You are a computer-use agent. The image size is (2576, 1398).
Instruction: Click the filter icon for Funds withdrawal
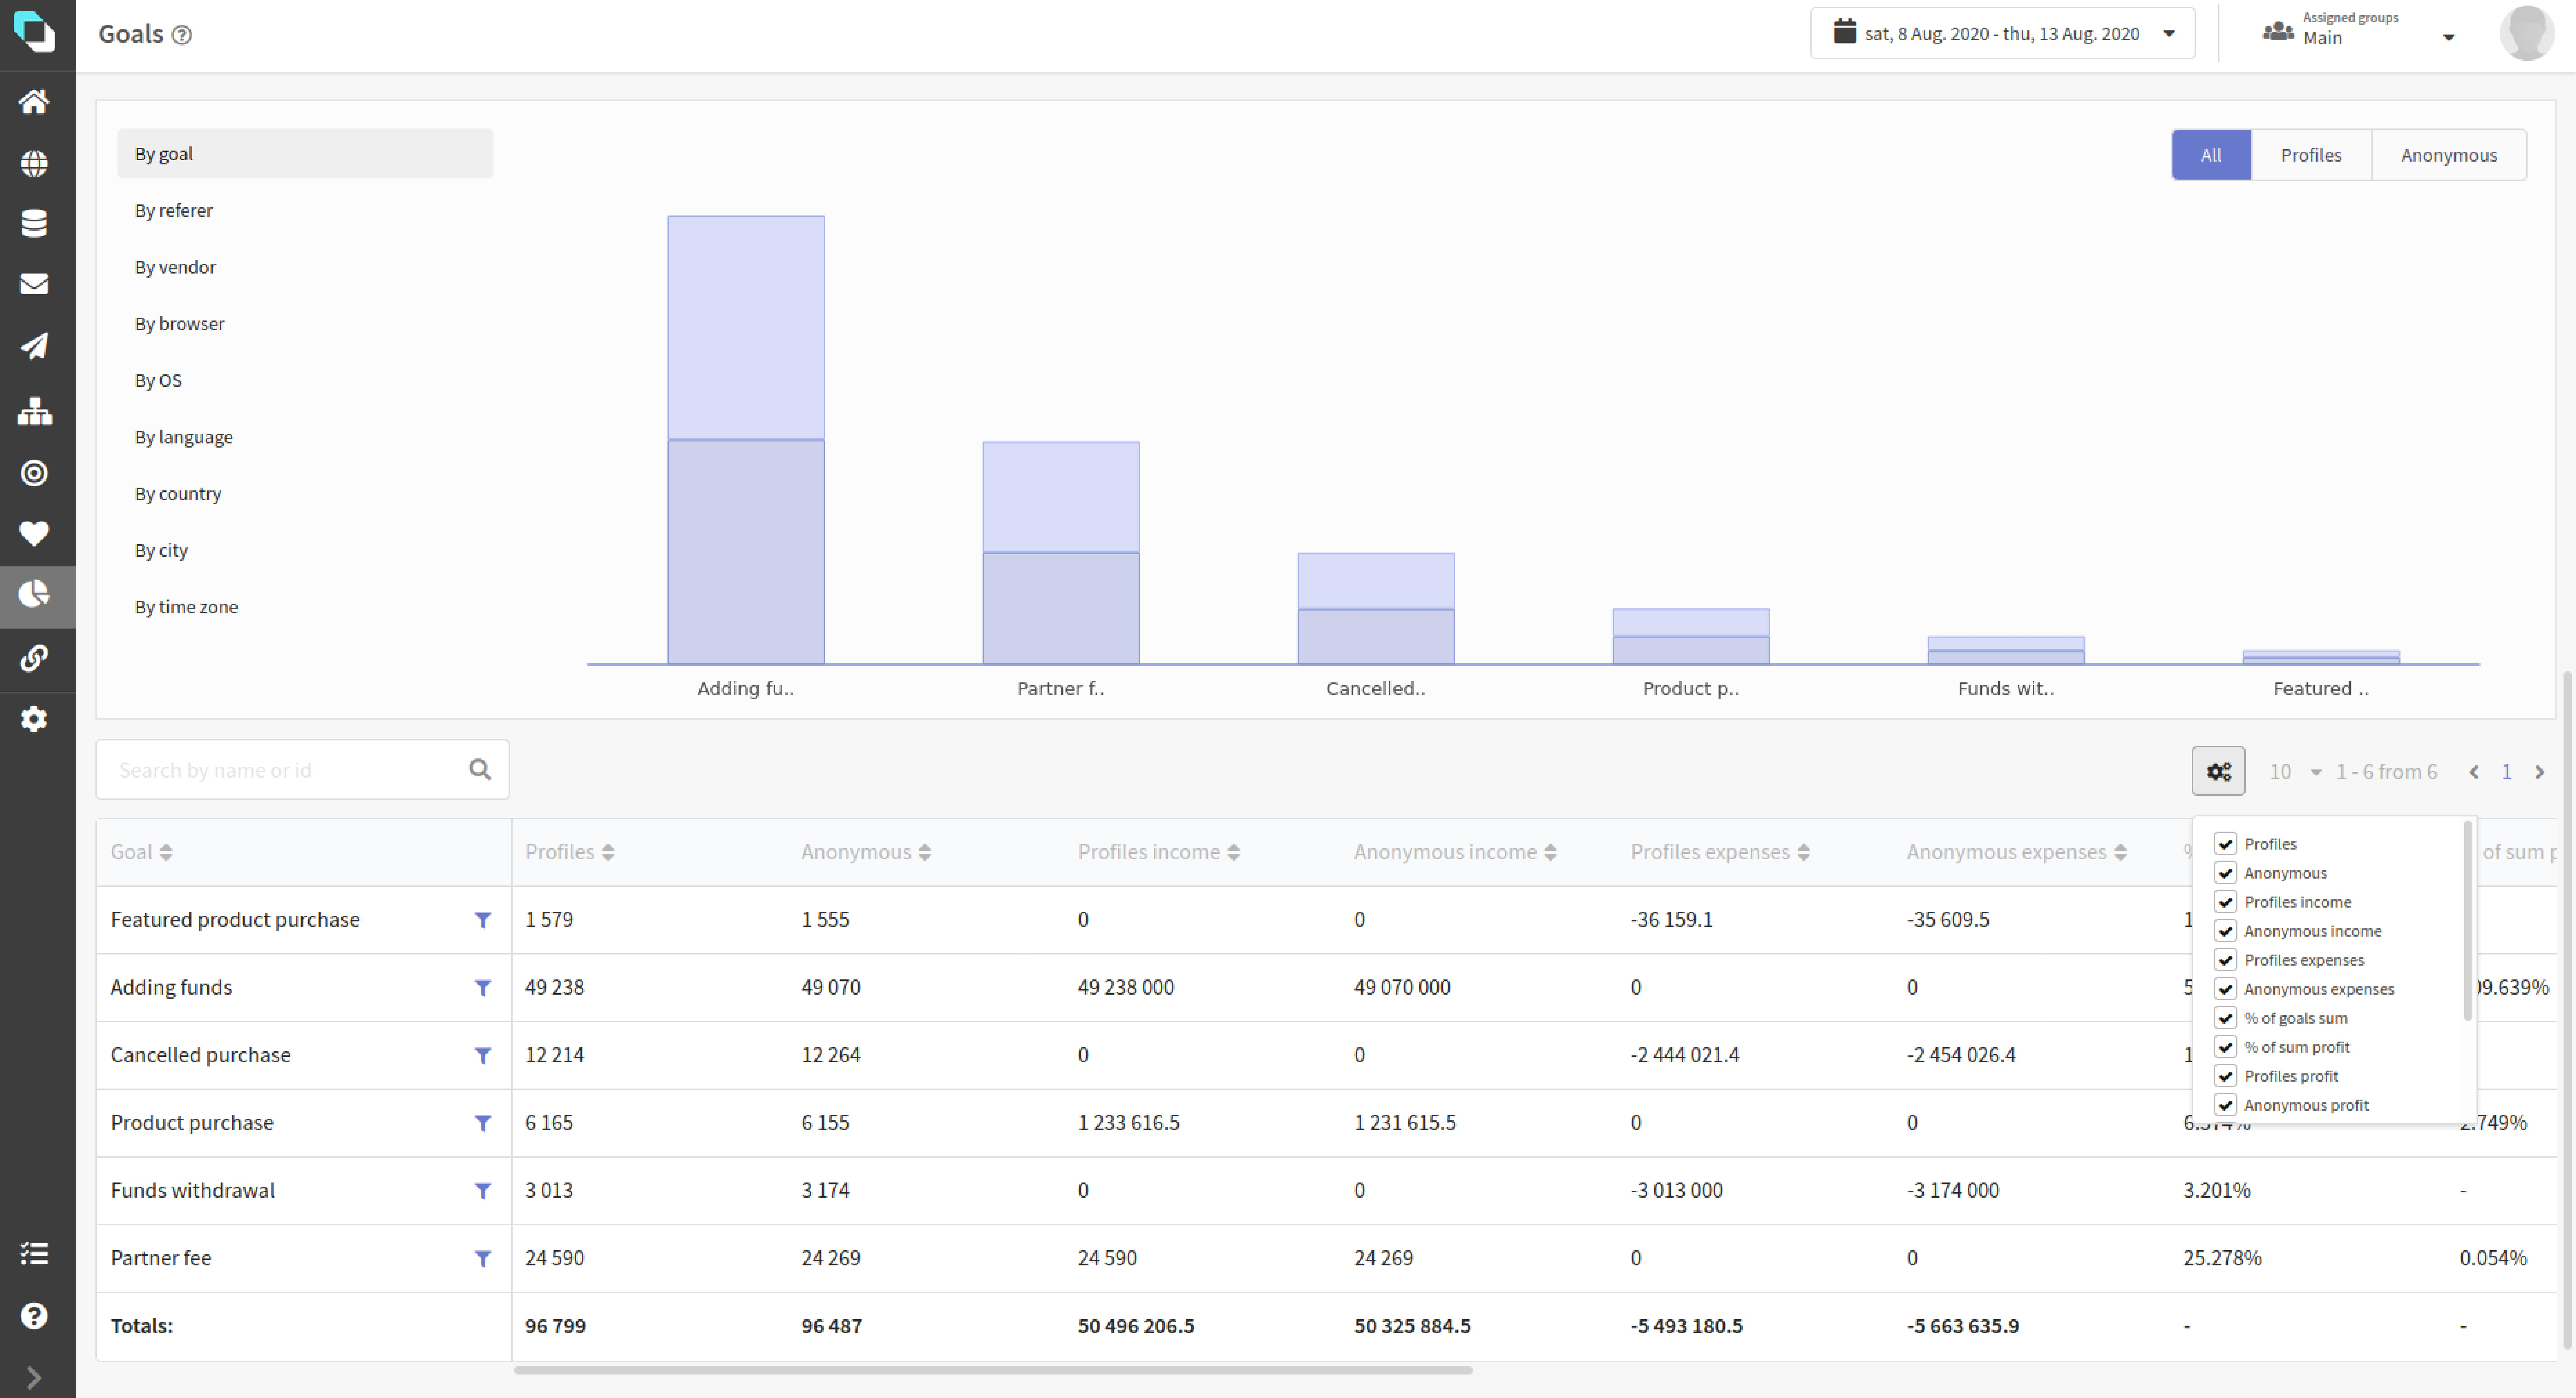[483, 1191]
